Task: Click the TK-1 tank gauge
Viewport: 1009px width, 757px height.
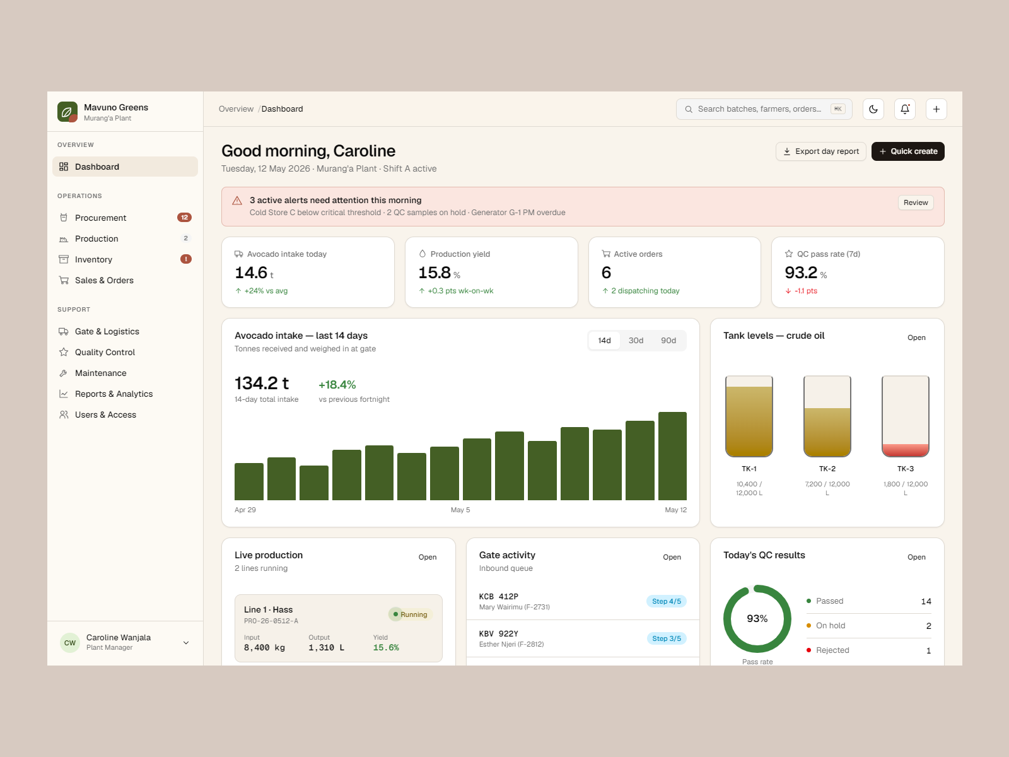Action: [749, 416]
